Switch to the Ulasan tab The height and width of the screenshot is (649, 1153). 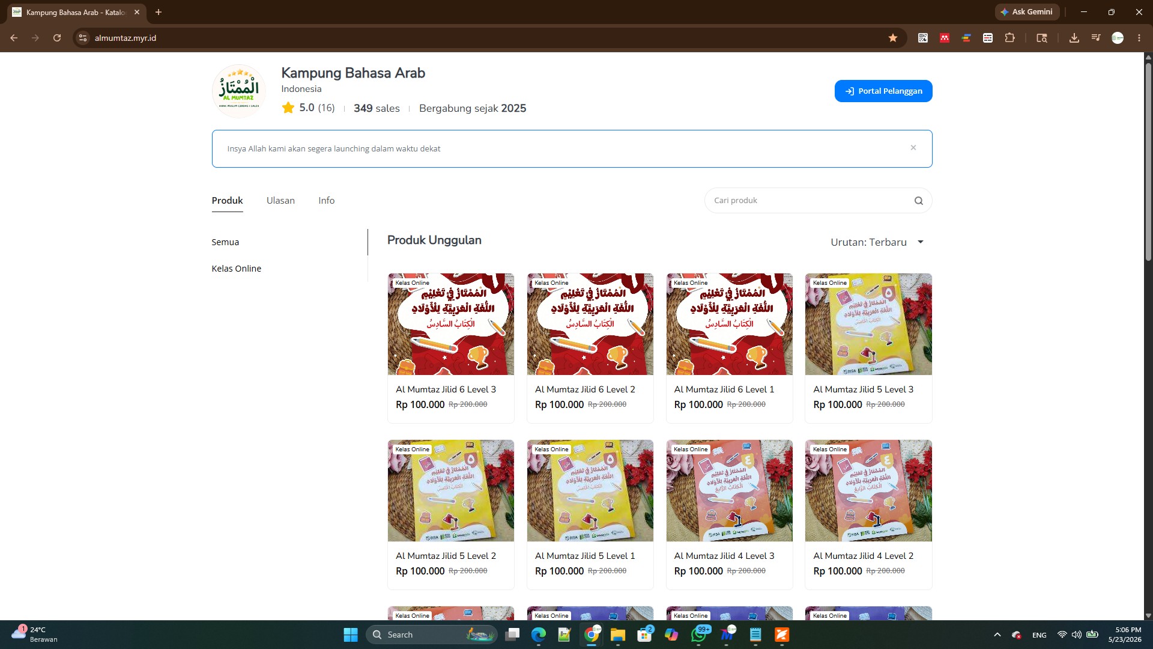pyautogui.click(x=280, y=201)
